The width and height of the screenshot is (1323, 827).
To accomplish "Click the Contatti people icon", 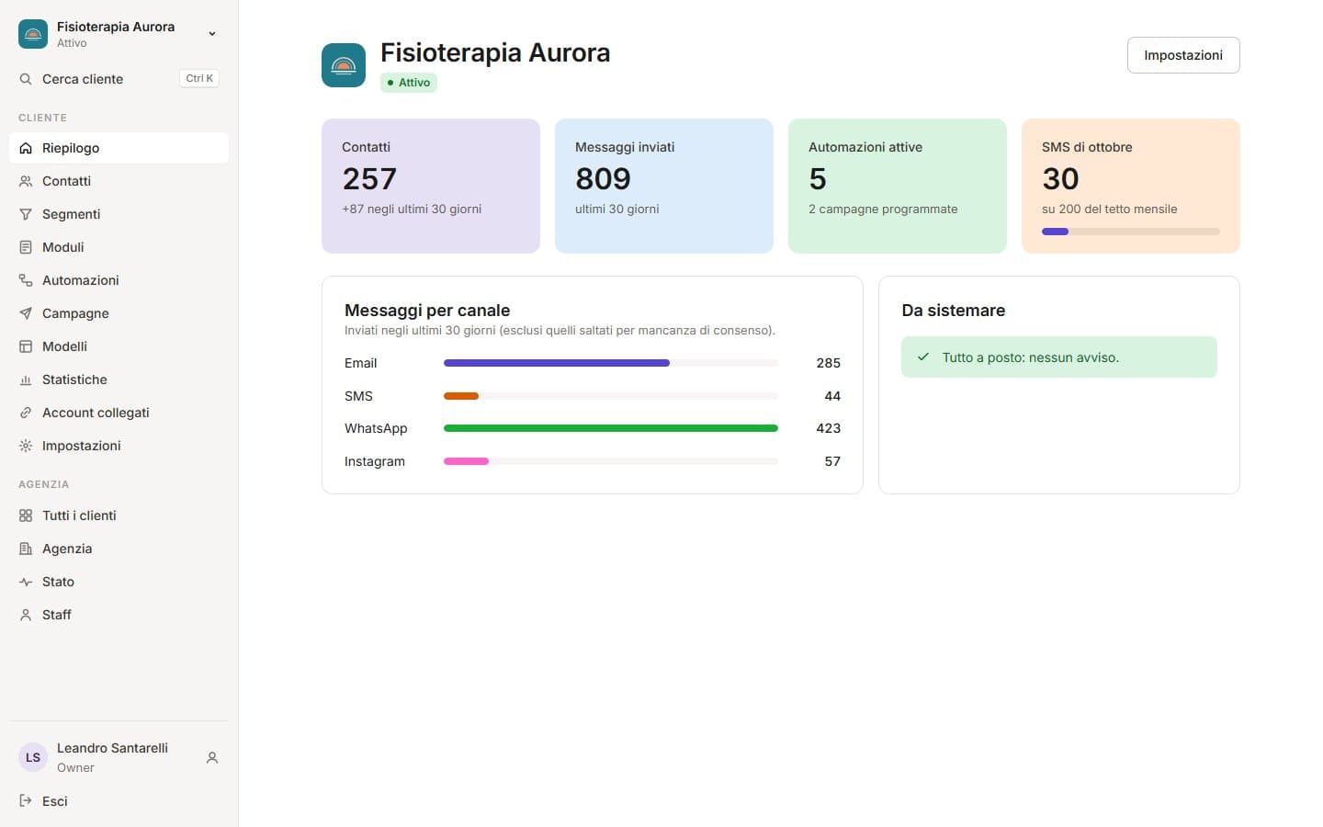I will pos(26,181).
